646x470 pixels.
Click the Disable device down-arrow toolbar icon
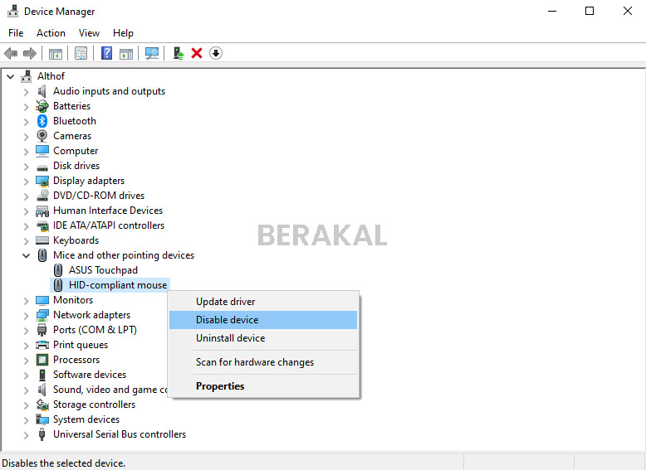coord(216,53)
